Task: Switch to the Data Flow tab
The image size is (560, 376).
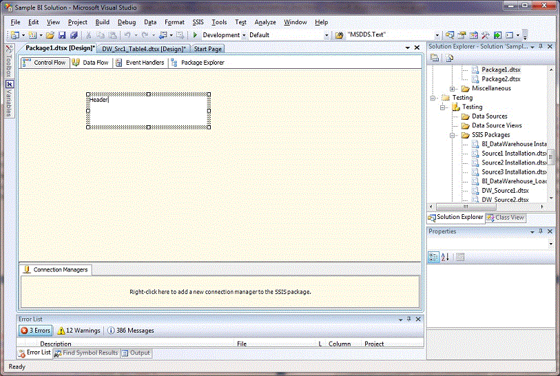Action: pyautogui.click(x=90, y=63)
